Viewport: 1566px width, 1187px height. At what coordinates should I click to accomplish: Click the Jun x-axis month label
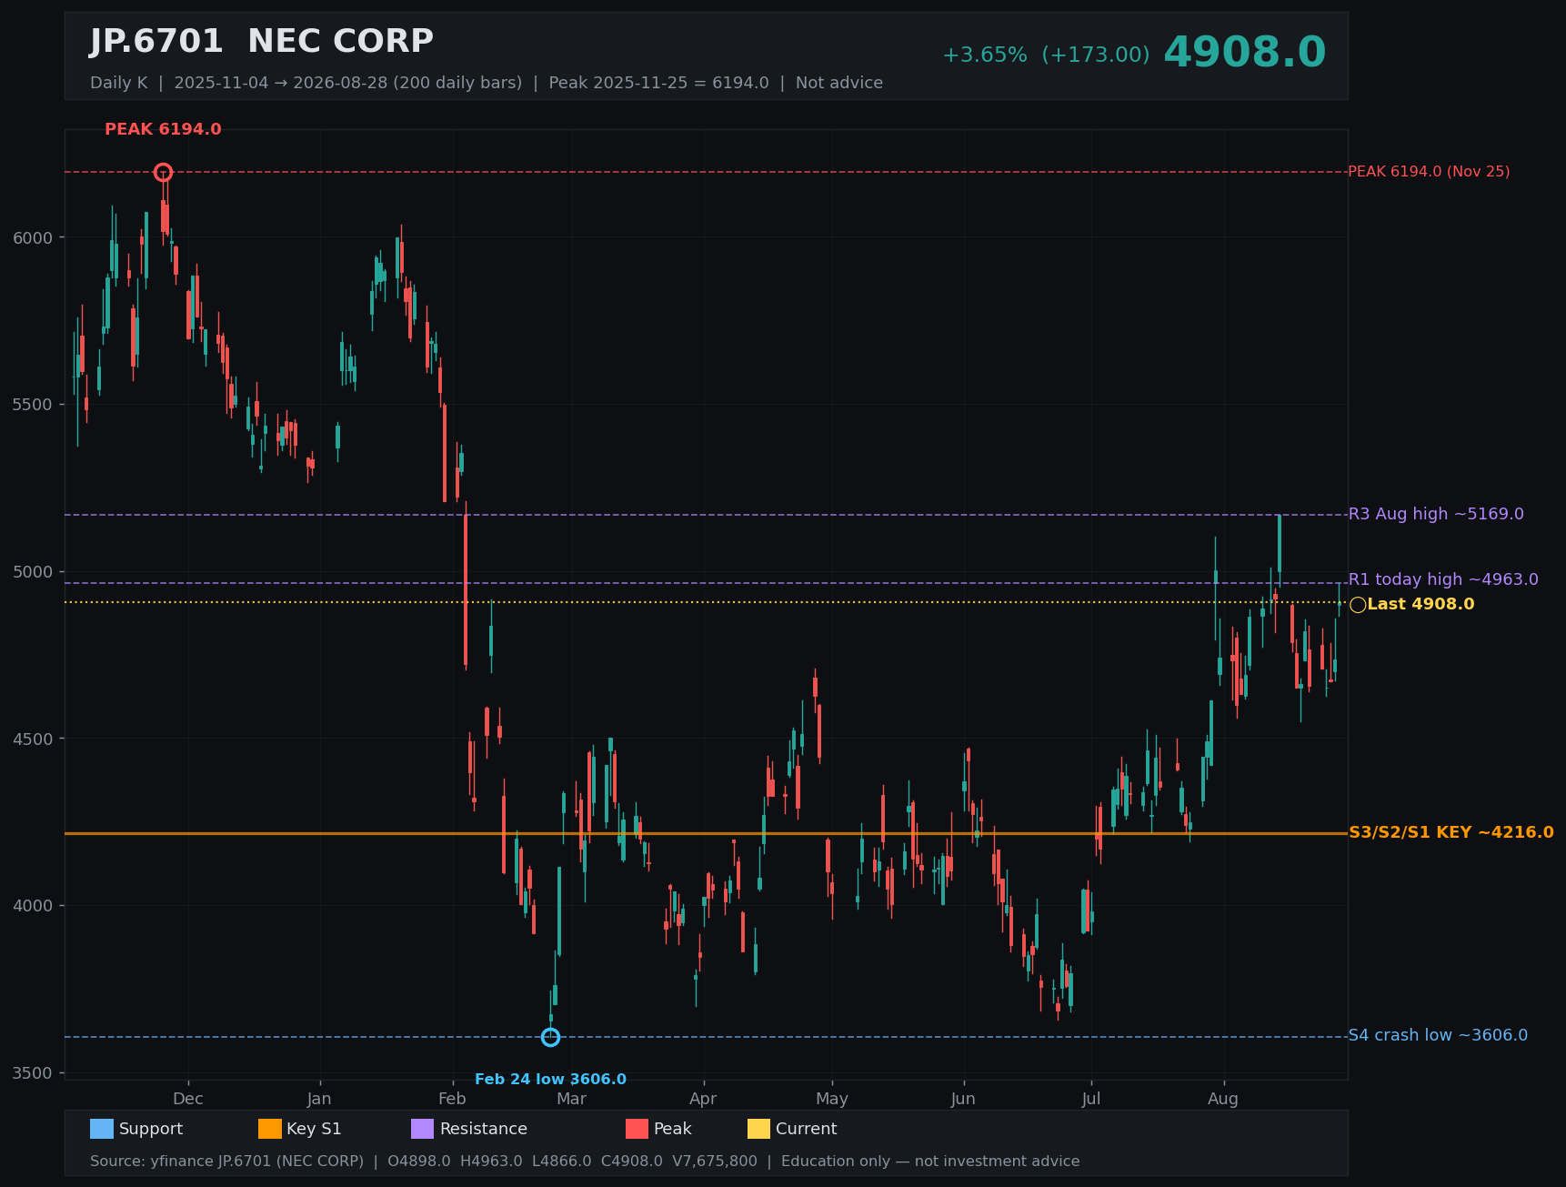[963, 1099]
